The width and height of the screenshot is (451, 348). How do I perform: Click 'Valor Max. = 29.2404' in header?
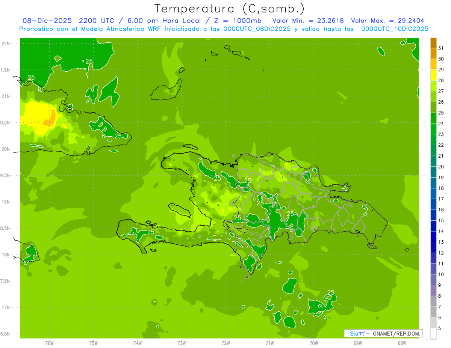[387, 21]
